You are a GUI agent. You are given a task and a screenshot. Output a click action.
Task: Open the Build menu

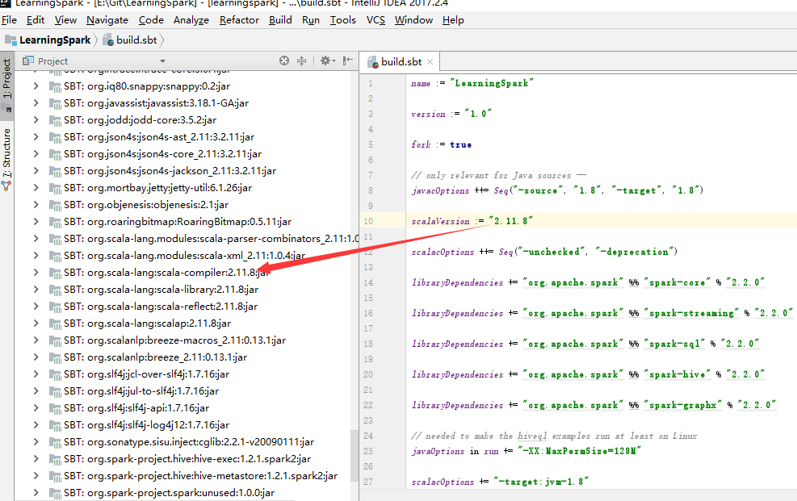(280, 20)
